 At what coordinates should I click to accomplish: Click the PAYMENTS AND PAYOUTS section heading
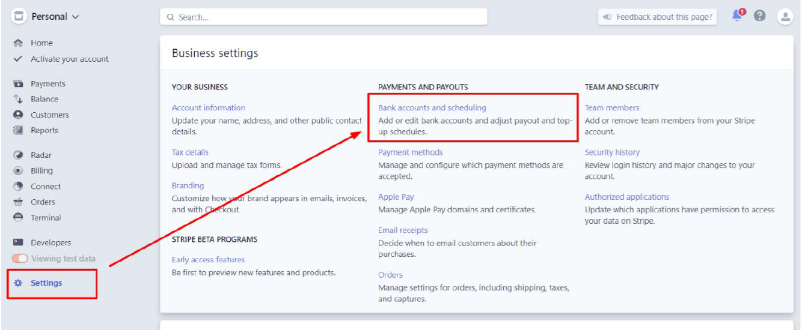click(x=423, y=87)
